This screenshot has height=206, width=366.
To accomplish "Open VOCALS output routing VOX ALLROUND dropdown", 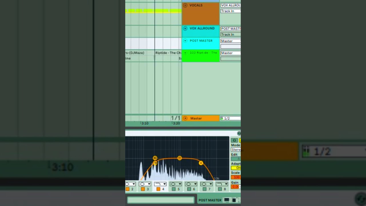I will 230,5.
